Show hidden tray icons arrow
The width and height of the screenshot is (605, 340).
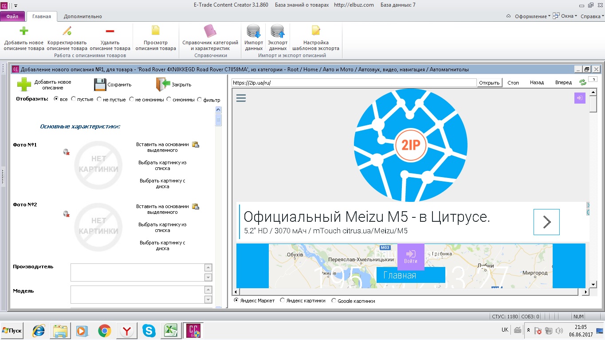(x=528, y=330)
